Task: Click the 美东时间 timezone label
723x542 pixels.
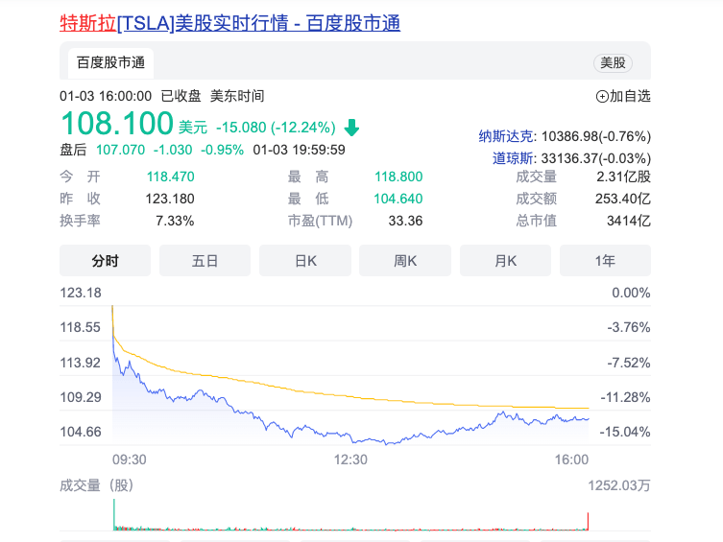Action: [x=237, y=96]
